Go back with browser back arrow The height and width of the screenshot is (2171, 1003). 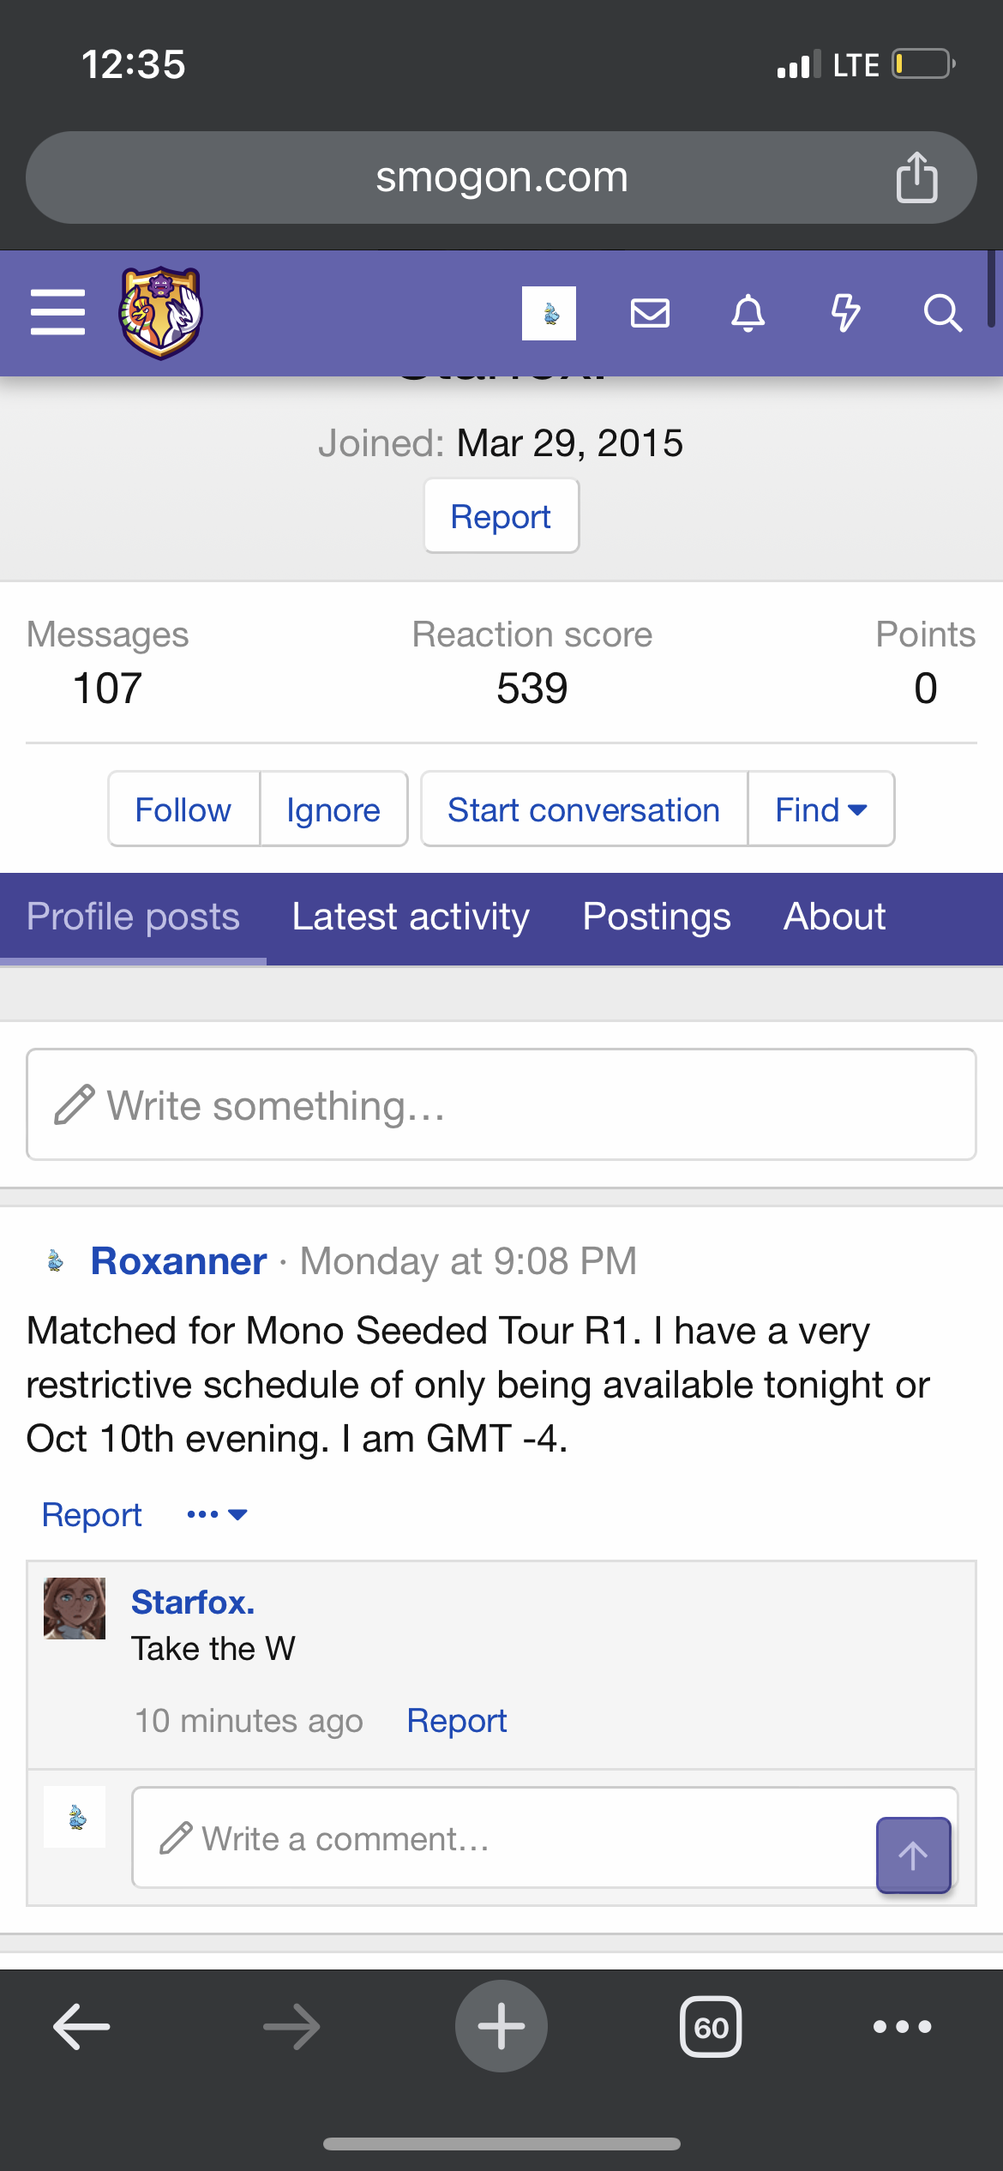click(81, 2027)
